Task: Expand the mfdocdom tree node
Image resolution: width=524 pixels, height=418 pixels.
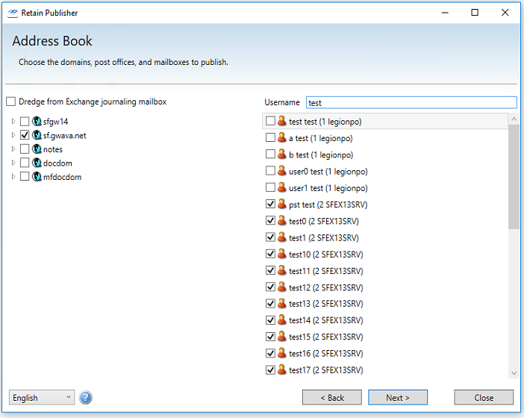Action: pos(13,177)
